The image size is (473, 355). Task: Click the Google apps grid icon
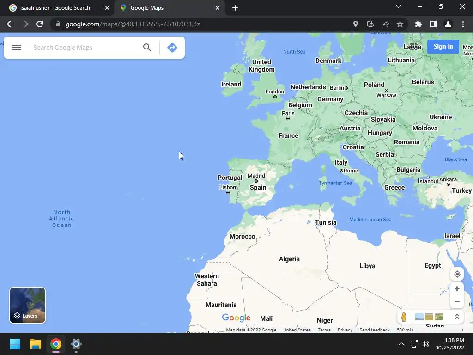coord(413,47)
